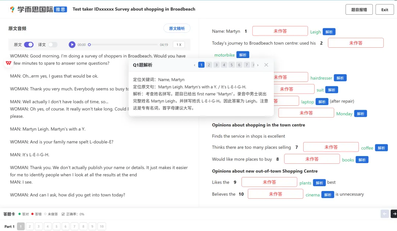This screenshot has width=397, height=231.
Task: Toggle the 译文 translation switch
Action: pyautogui.click(x=53, y=44)
